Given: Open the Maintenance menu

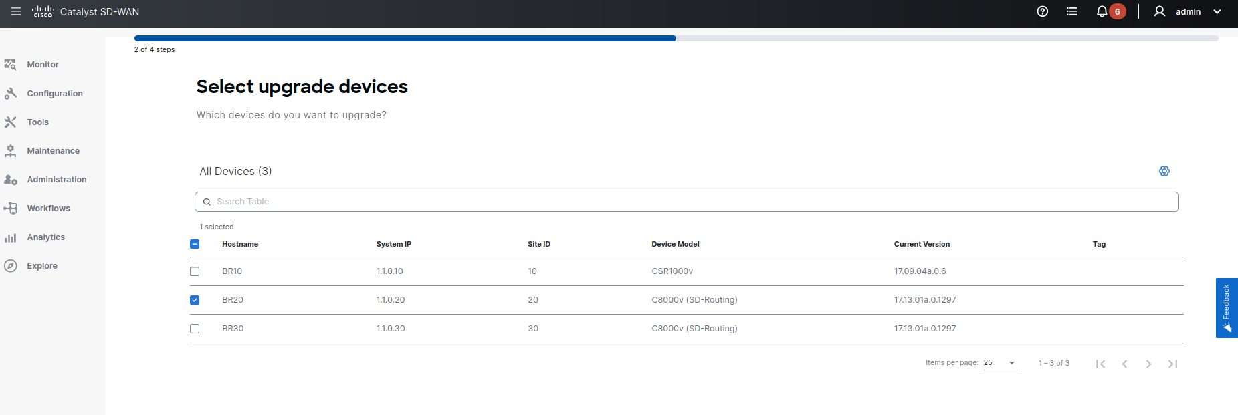Looking at the screenshot, I should [x=53, y=151].
